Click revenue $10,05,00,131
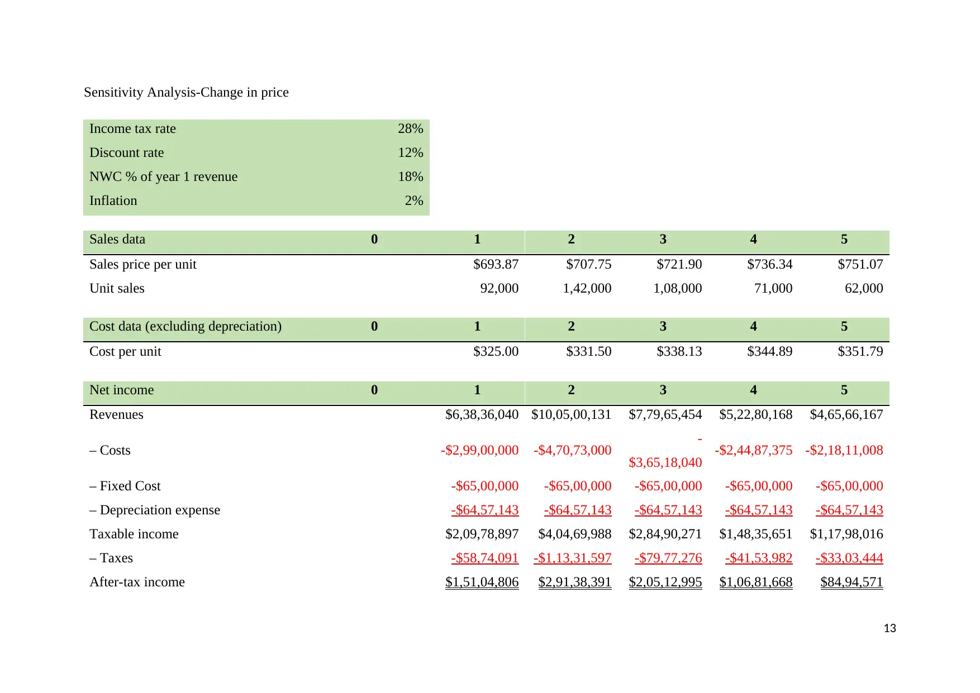The image size is (980, 693). coord(571,414)
